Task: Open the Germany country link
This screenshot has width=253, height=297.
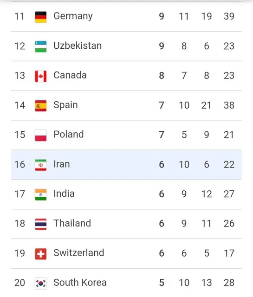Action: click(73, 16)
